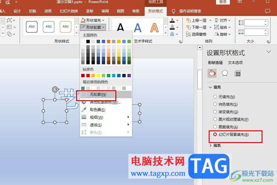This screenshot has width=277, height=185.
Task: Open the Fill & Line pane icon
Action: pos(212,73)
